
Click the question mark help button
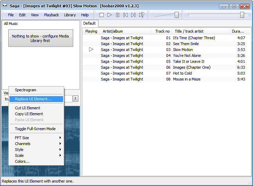tap(76, 99)
